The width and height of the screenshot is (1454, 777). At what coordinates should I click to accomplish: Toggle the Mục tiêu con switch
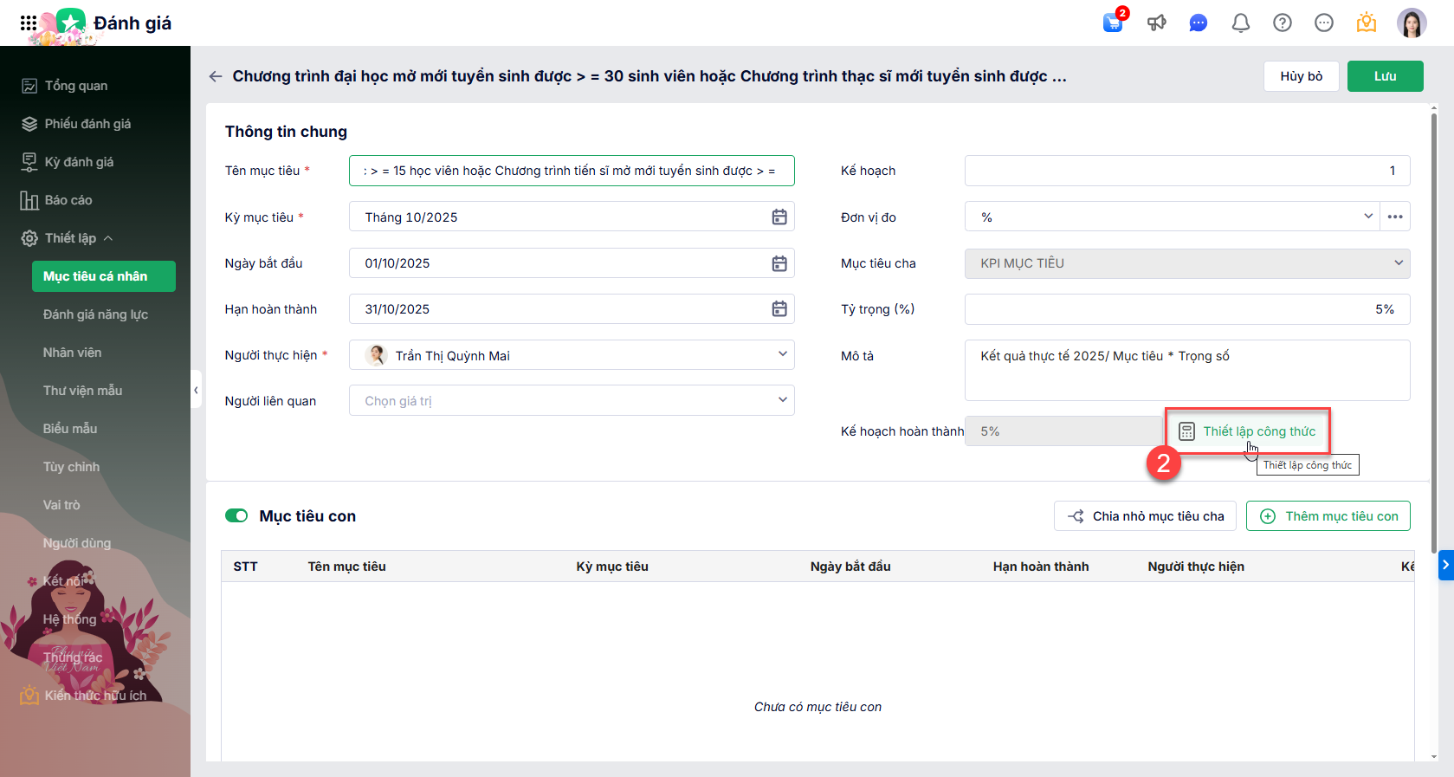tap(236, 516)
